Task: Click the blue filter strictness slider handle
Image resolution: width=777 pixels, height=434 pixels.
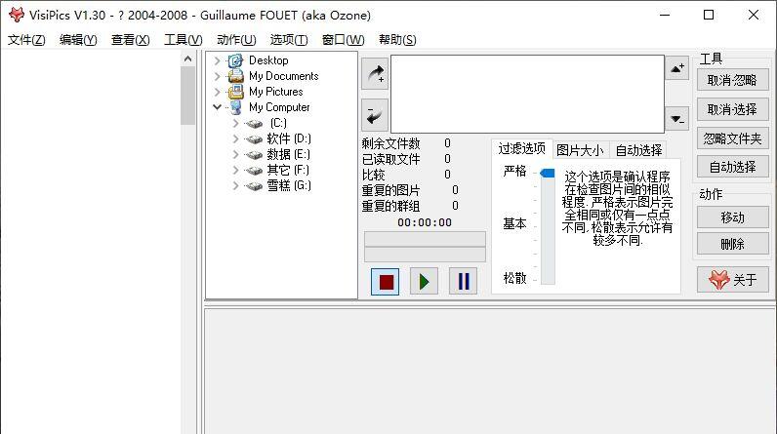Action: pyautogui.click(x=548, y=173)
